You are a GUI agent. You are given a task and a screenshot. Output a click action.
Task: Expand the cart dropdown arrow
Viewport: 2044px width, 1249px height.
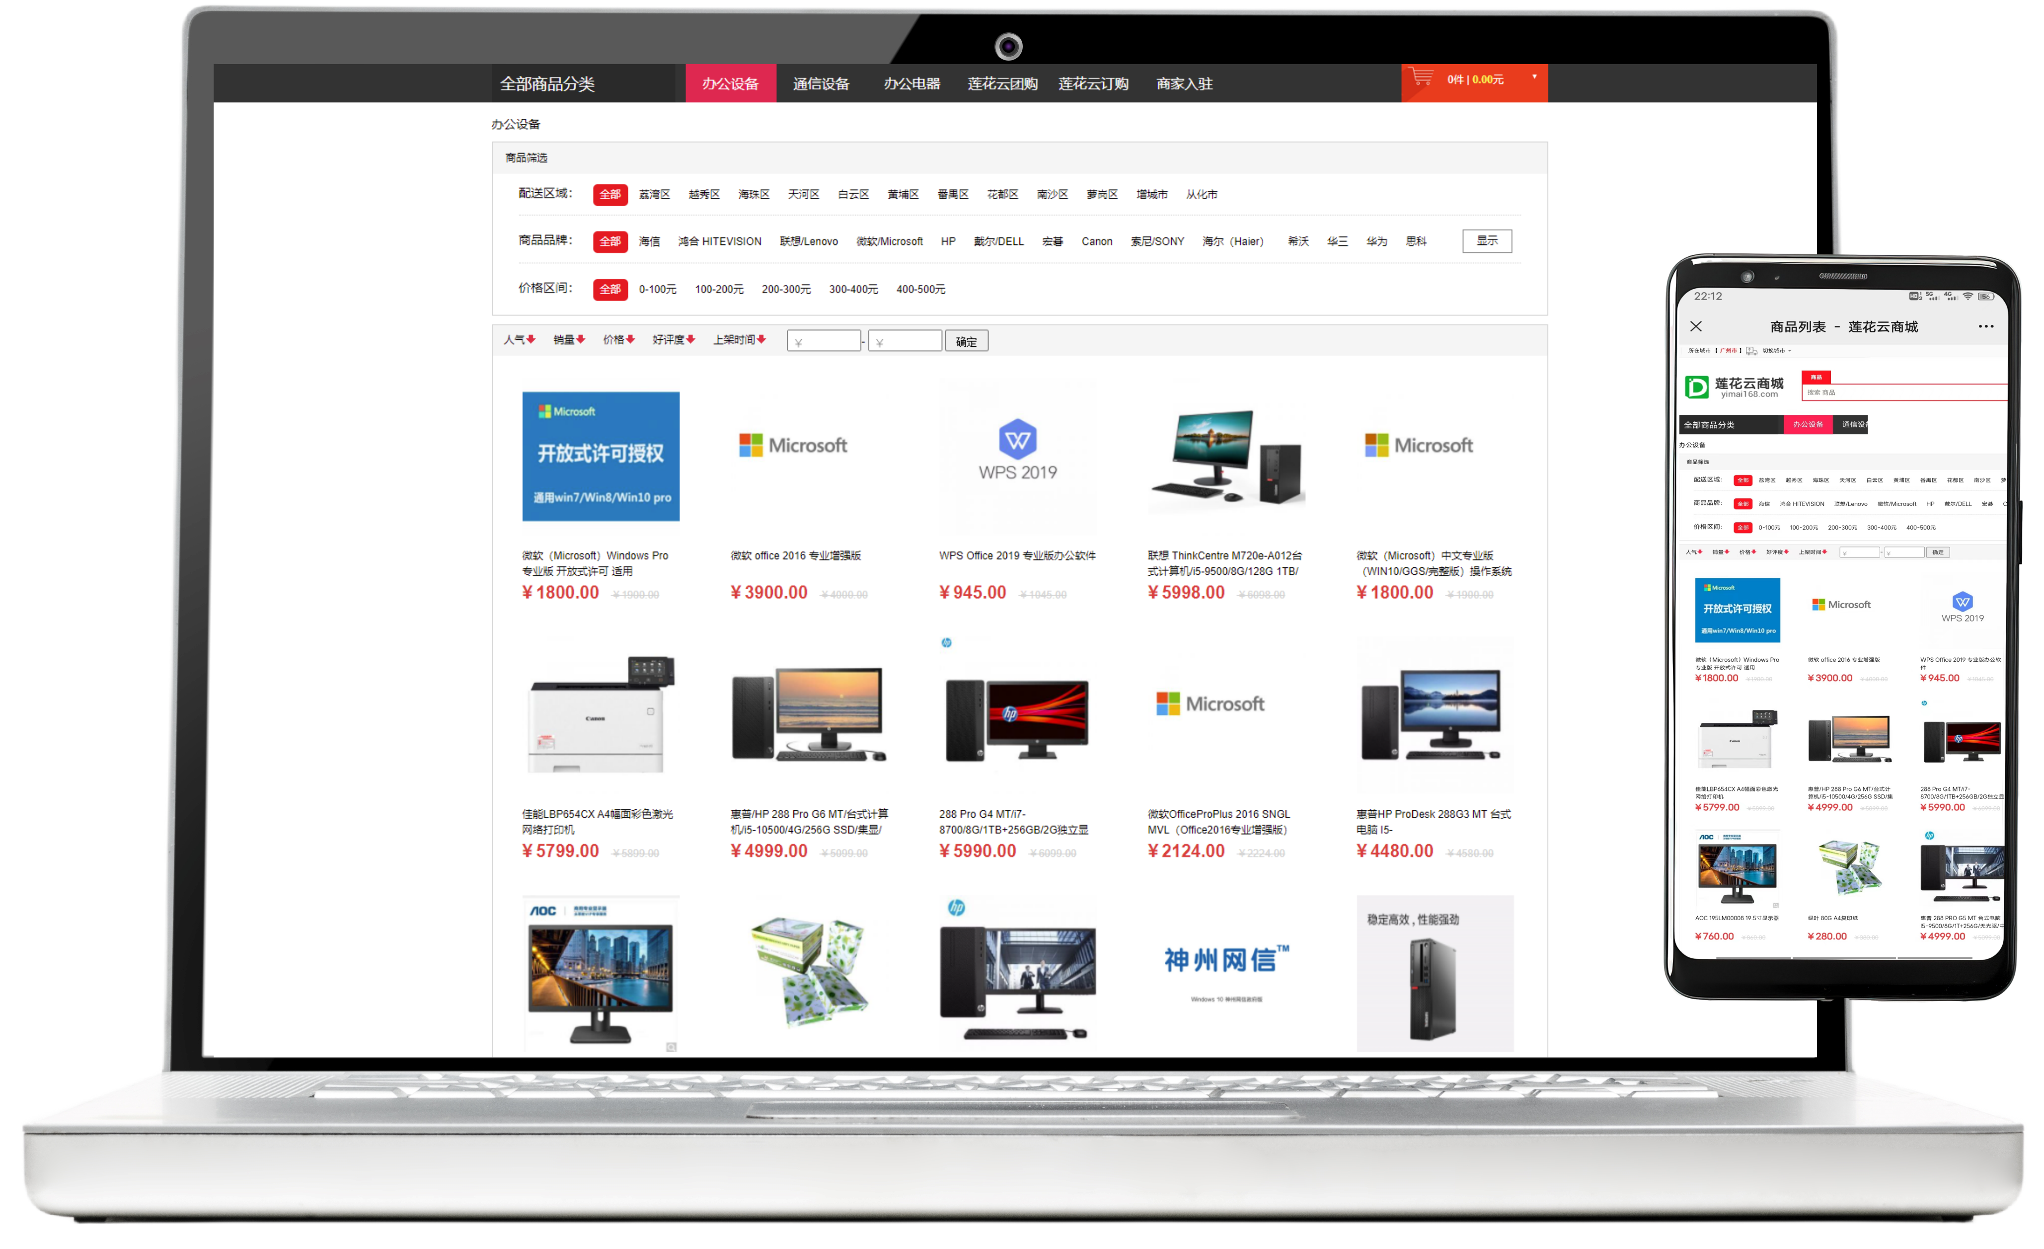click(1534, 77)
